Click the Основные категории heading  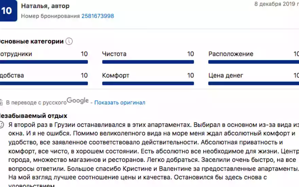[31, 42]
